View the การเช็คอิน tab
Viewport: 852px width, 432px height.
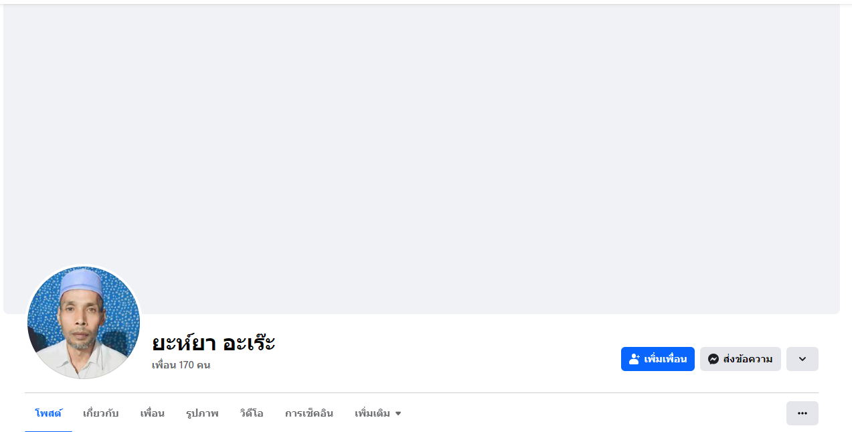[x=309, y=413]
